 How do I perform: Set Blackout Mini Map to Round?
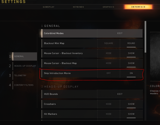tap(131, 43)
